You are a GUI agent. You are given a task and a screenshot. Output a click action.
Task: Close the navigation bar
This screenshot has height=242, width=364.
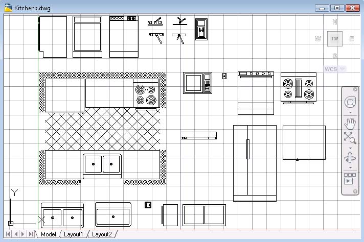(x=355, y=89)
